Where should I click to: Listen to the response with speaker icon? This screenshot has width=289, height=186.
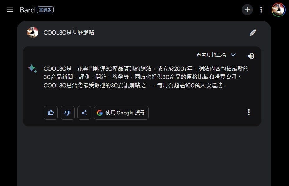pos(251,56)
